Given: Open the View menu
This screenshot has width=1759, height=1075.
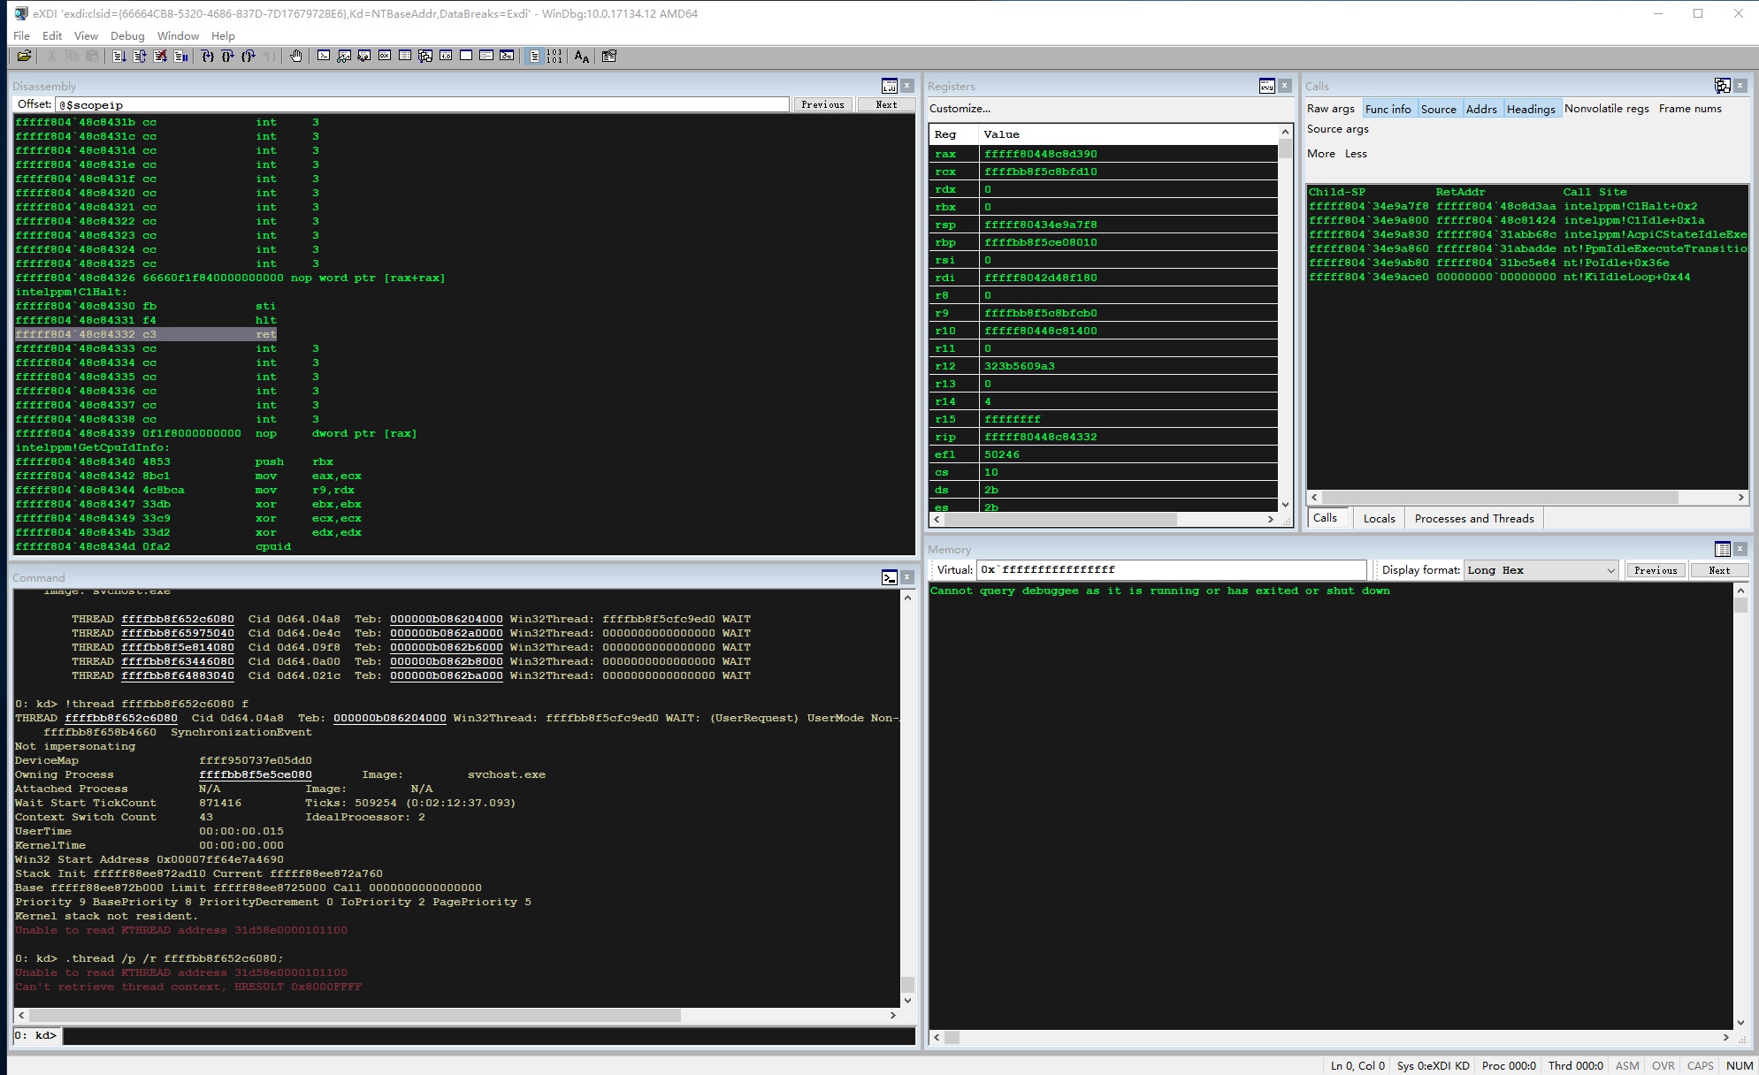Looking at the screenshot, I should [x=86, y=36].
